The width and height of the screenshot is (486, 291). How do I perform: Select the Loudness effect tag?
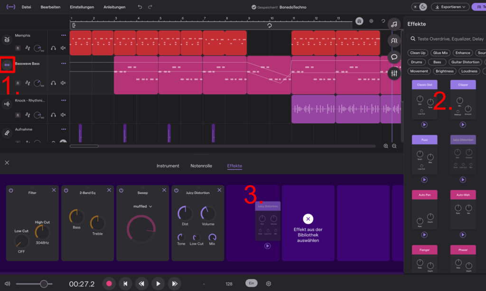(x=469, y=71)
